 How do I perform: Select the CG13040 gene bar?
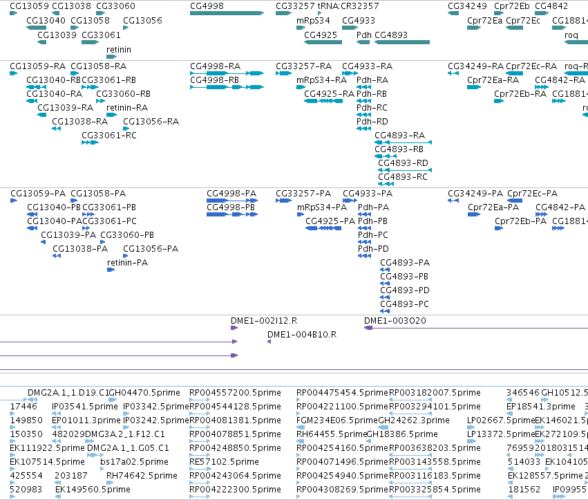(x=37, y=28)
